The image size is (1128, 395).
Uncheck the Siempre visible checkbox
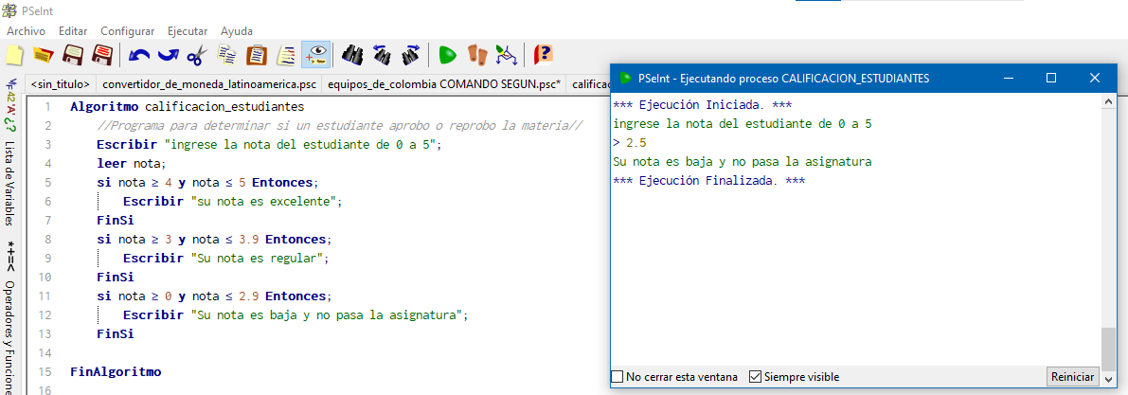(x=755, y=377)
